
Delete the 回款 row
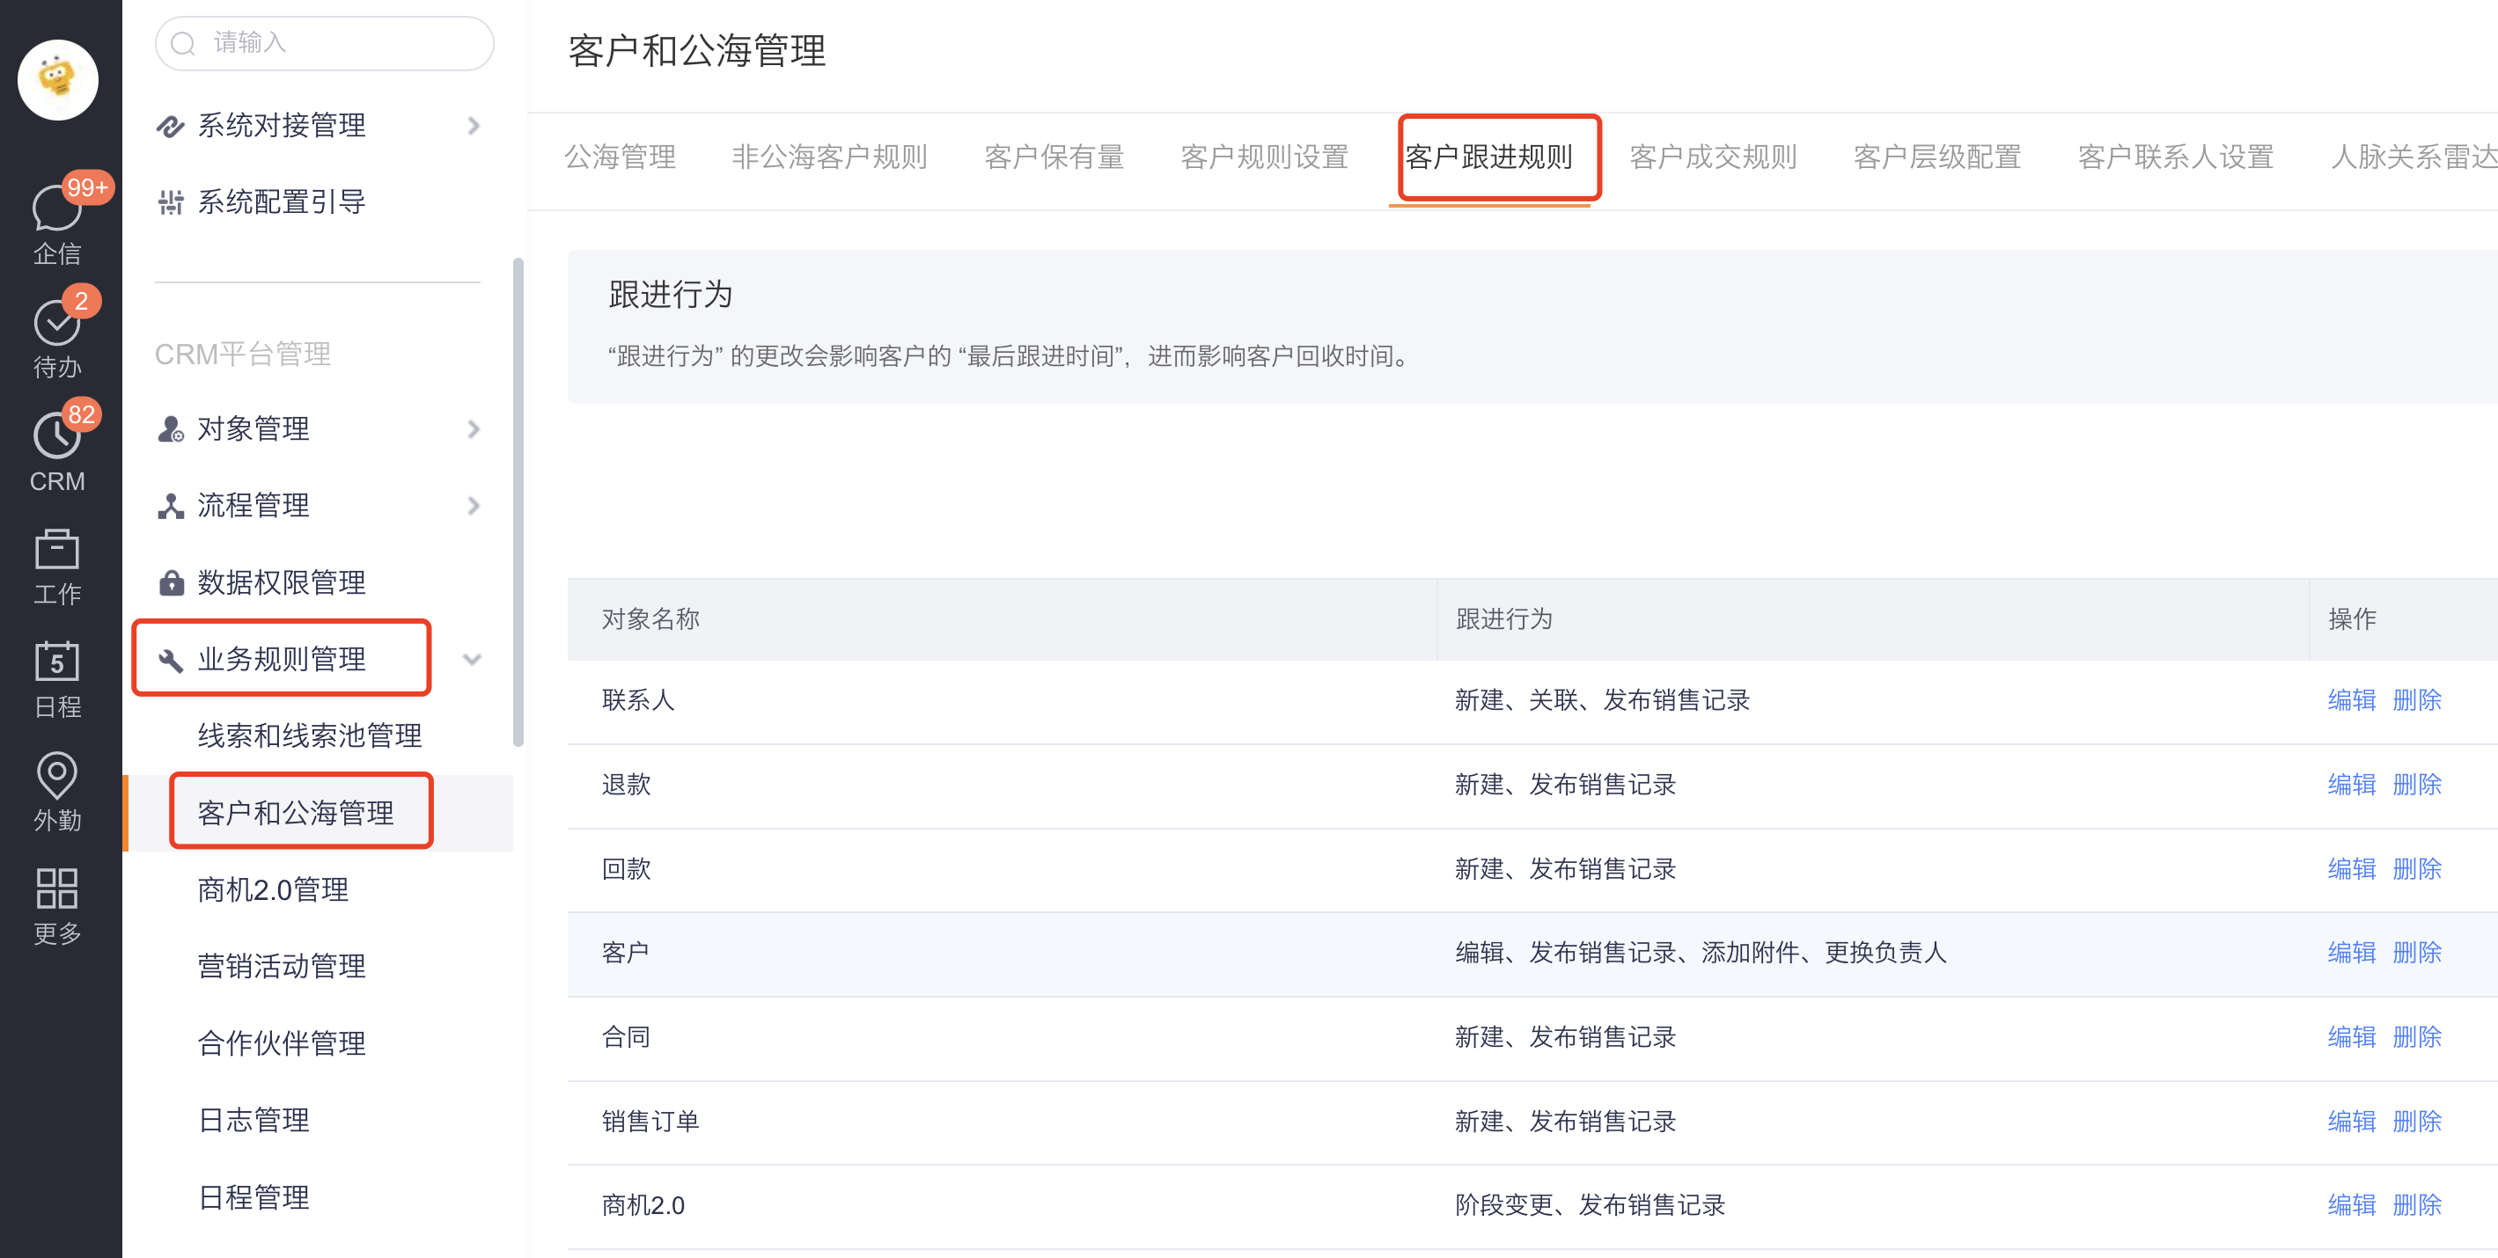pyautogui.click(x=2416, y=869)
